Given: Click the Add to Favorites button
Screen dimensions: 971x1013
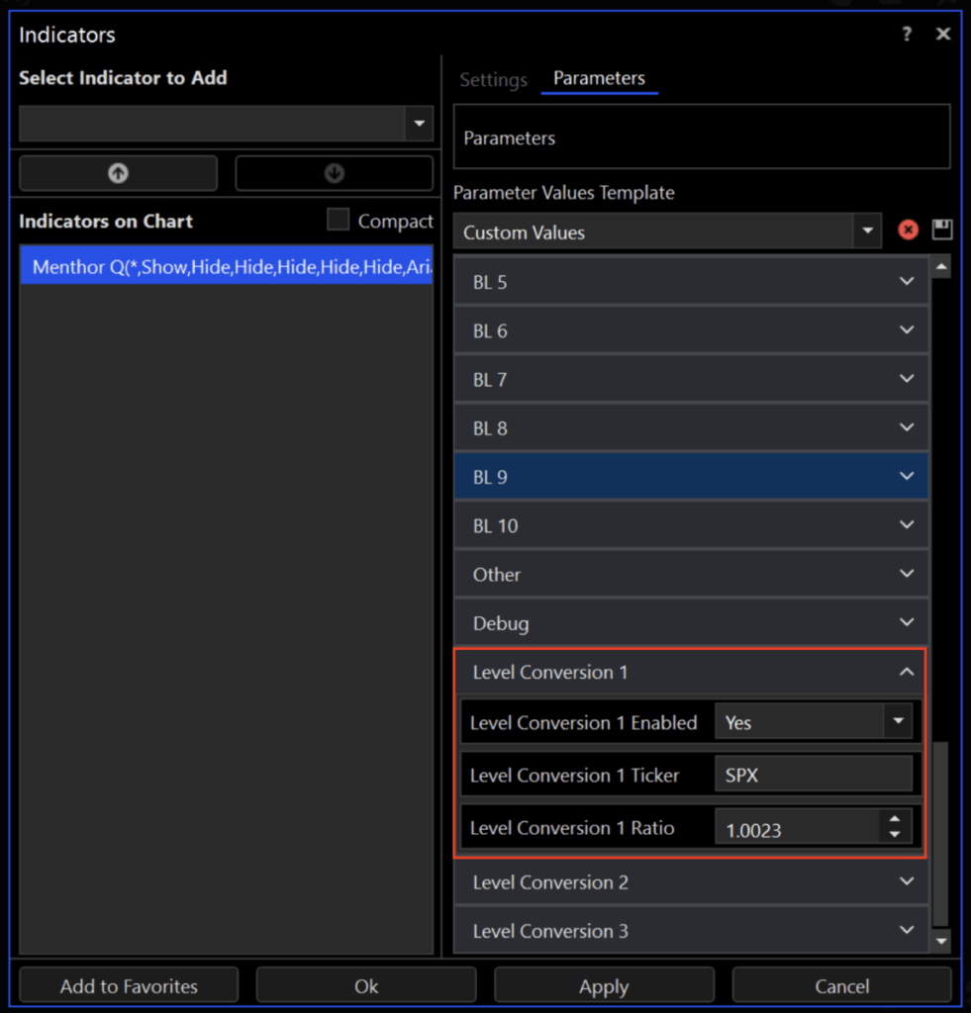Looking at the screenshot, I should pos(128,985).
